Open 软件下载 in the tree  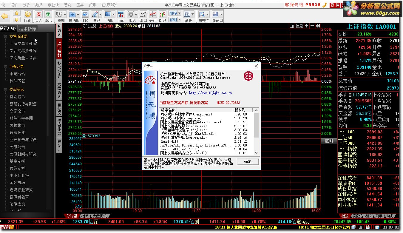coord(17,81)
